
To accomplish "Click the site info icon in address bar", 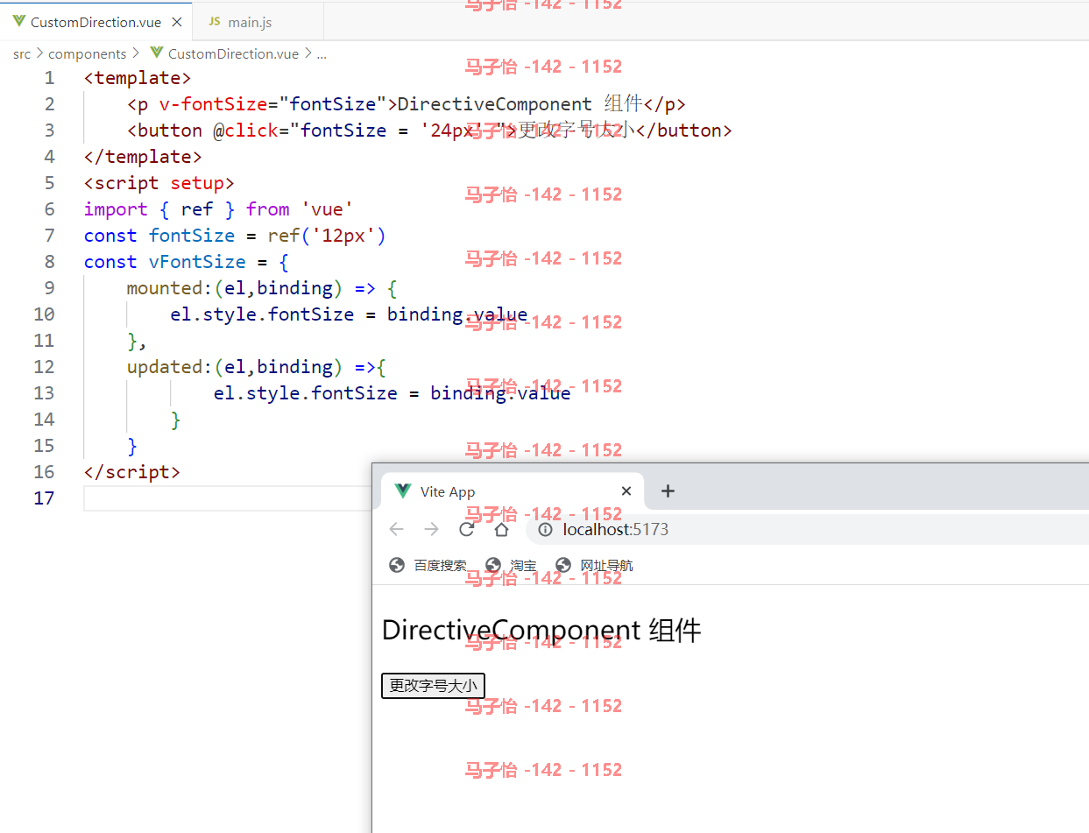I will coord(545,530).
